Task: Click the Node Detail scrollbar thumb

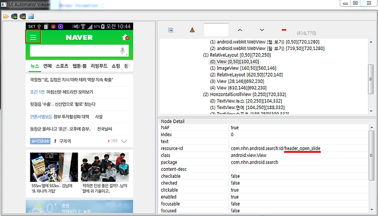Action: point(372,156)
